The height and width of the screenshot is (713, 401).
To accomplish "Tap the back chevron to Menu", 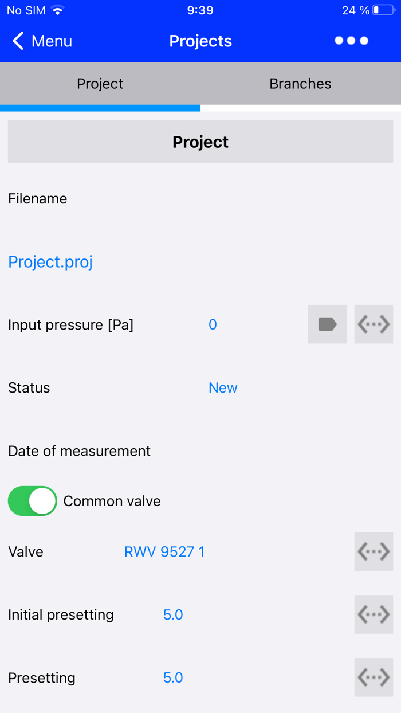I will click(x=19, y=41).
